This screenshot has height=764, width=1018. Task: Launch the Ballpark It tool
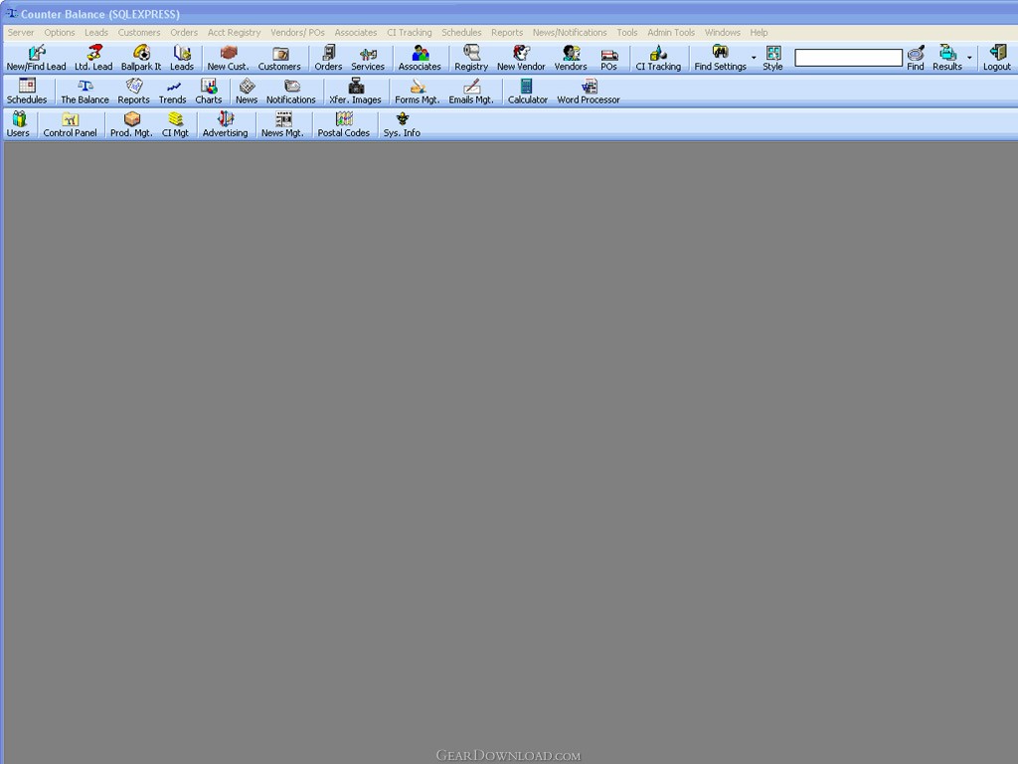click(x=141, y=58)
